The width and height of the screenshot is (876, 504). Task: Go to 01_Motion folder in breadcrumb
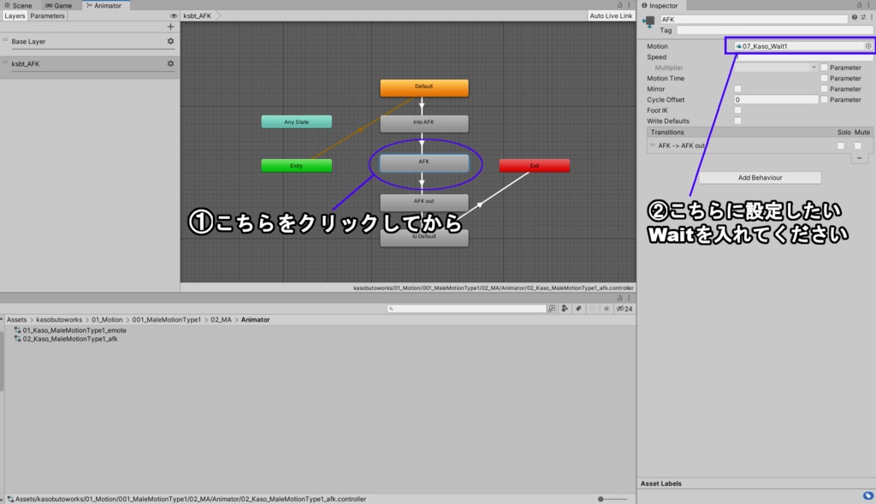point(107,320)
